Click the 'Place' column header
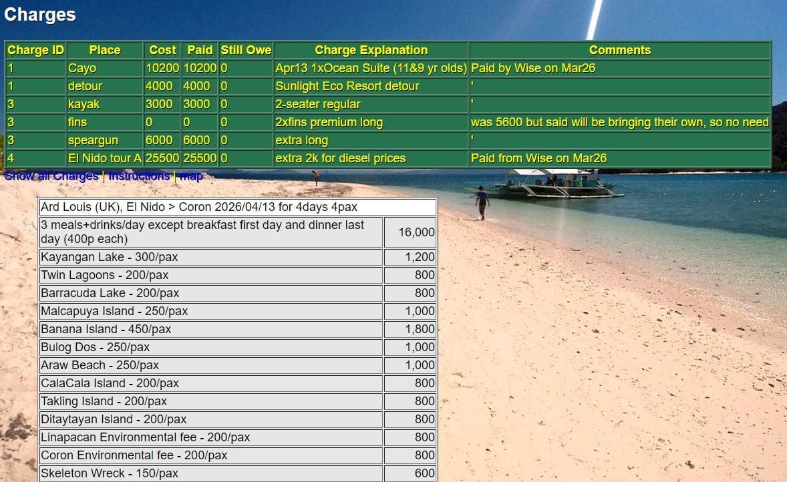The height and width of the screenshot is (482, 787). (x=105, y=50)
